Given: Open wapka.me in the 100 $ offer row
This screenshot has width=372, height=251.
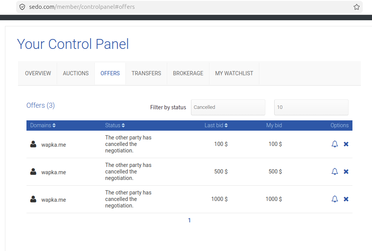Looking at the screenshot, I should 54,145.
